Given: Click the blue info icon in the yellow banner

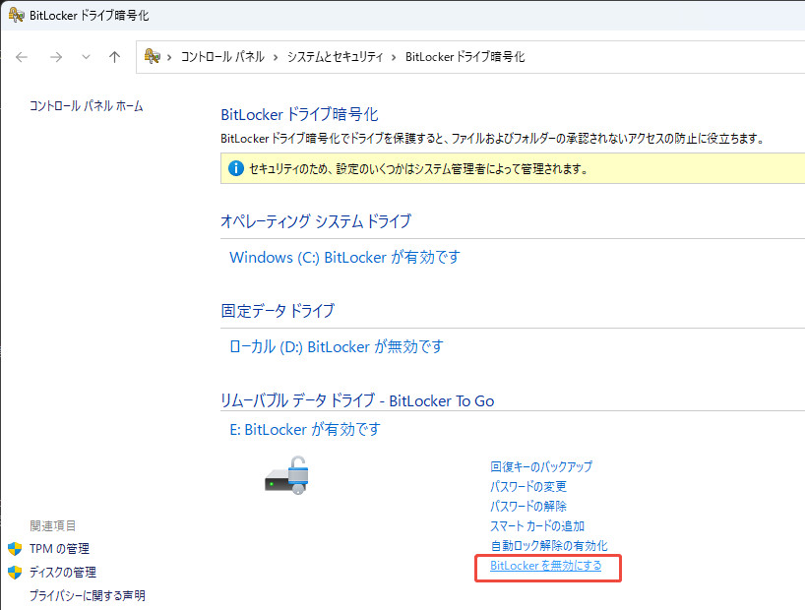Looking at the screenshot, I should pyautogui.click(x=235, y=168).
